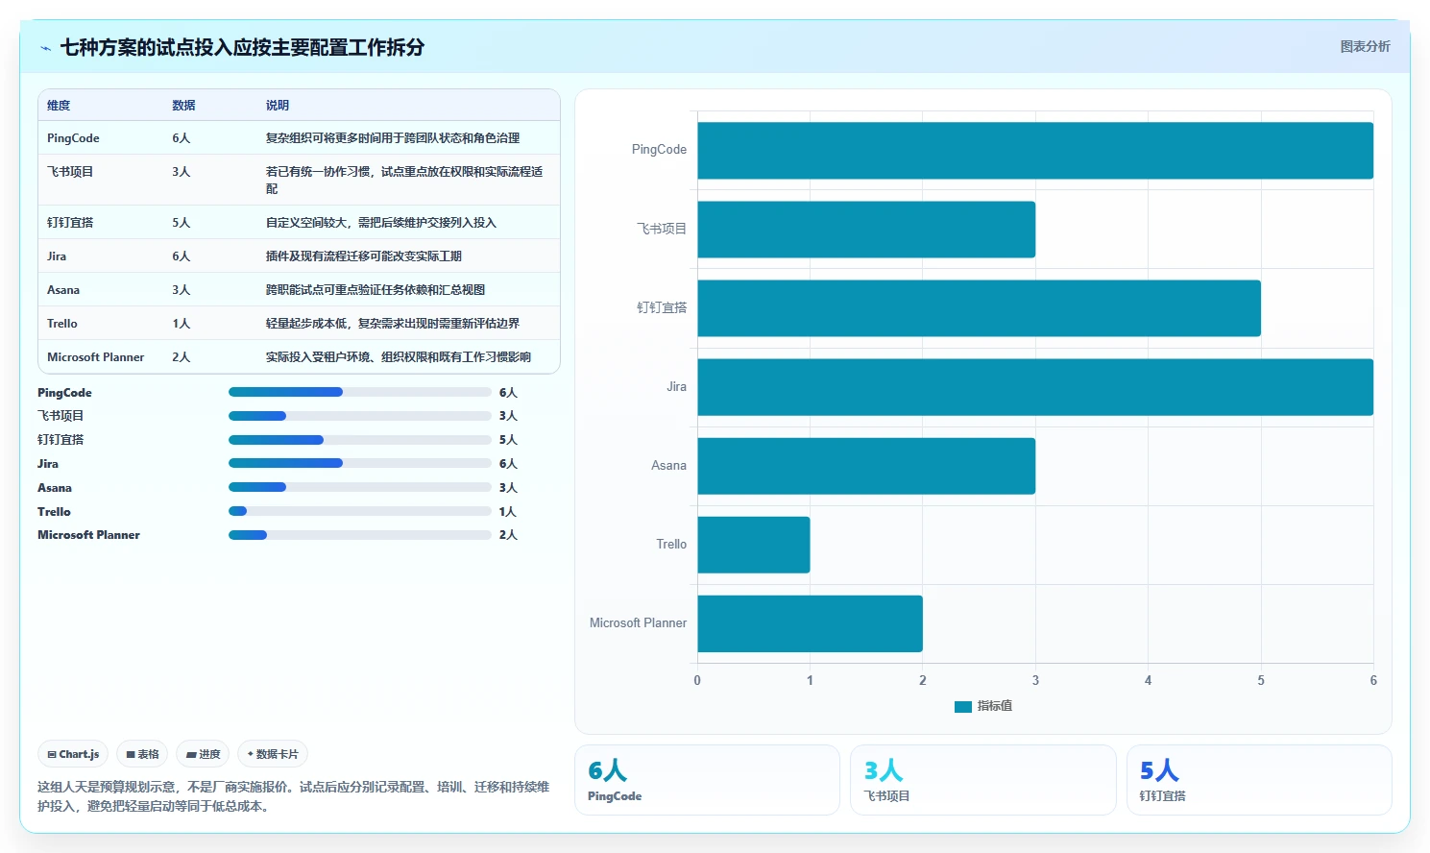
Task: Open the 5人 钉钉宜搭 stat card
Action: (1259, 780)
